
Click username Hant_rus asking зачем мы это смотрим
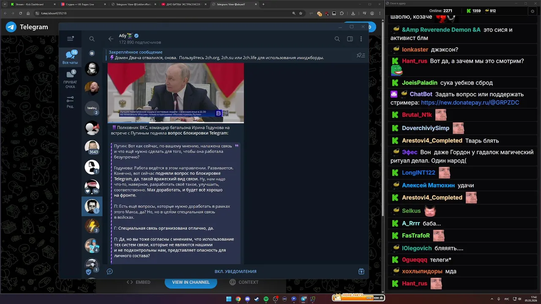[x=414, y=61]
